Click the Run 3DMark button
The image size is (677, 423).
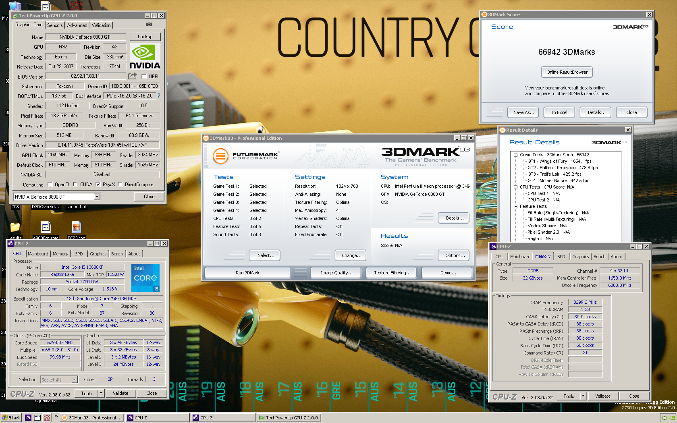point(247,273)
